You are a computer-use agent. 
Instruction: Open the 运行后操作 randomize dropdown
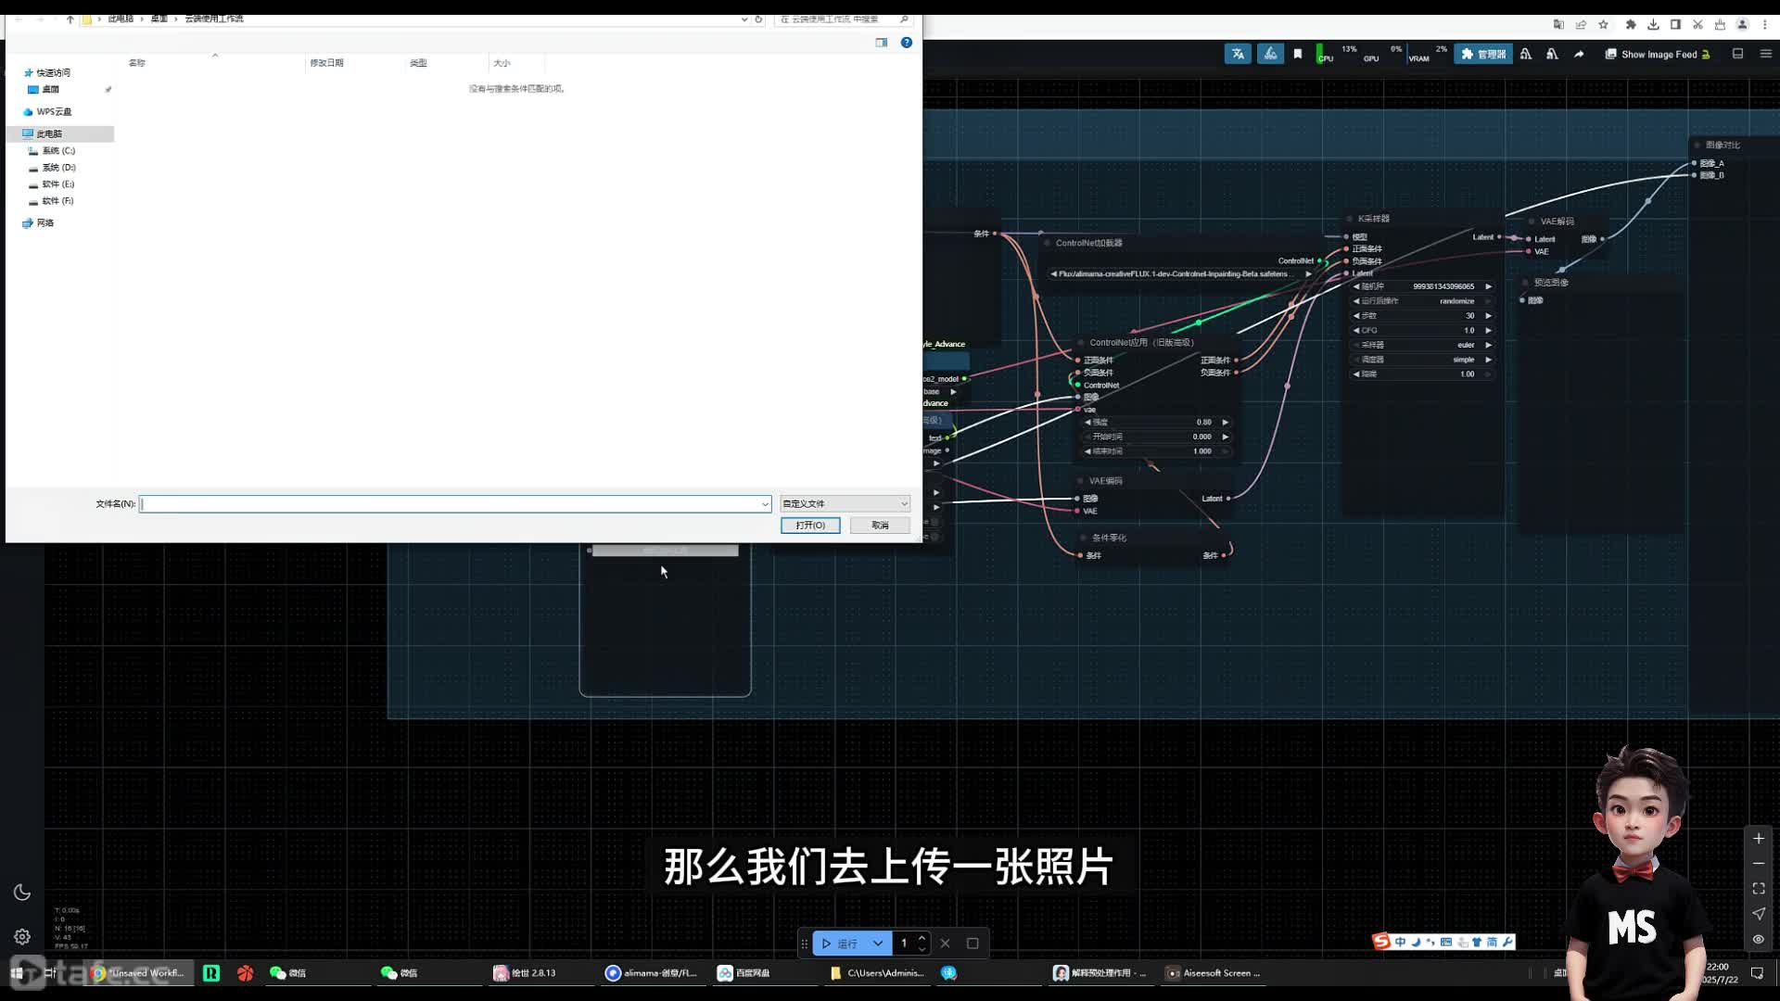coord(1422,301)
